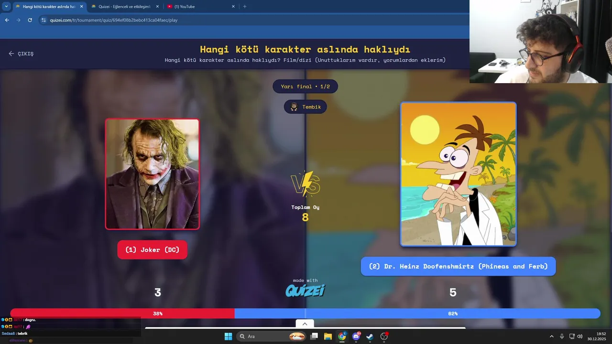Image resolution: width=612 pixels, height=344 pixels.
Task: Click the Dr. Doofenshmirtz character image
Action: pos(458,174)
